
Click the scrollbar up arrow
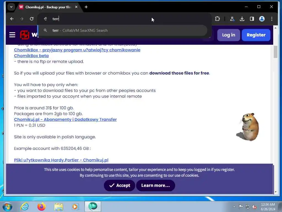[275, 28]
